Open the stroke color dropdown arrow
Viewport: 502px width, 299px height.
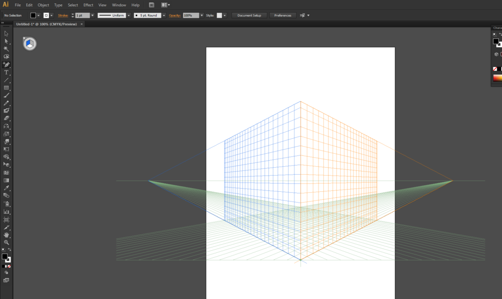click(51, 16)
